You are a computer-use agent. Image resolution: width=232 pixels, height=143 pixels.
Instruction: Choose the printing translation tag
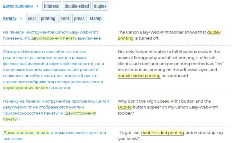(x=48, y=18)
